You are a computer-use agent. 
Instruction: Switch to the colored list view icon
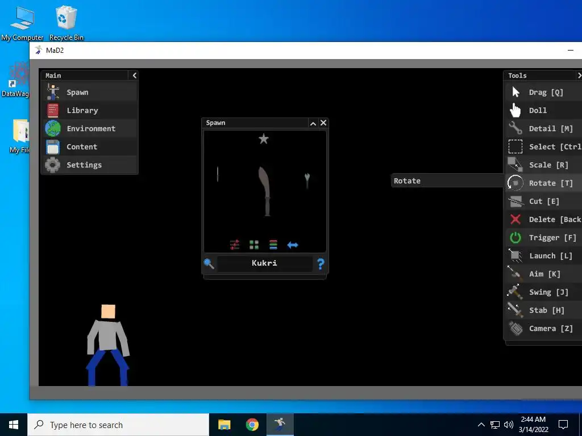[x=273, y=245]
